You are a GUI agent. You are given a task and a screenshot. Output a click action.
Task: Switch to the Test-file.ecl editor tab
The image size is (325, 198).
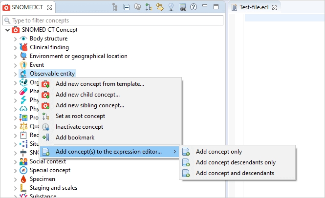254,7
